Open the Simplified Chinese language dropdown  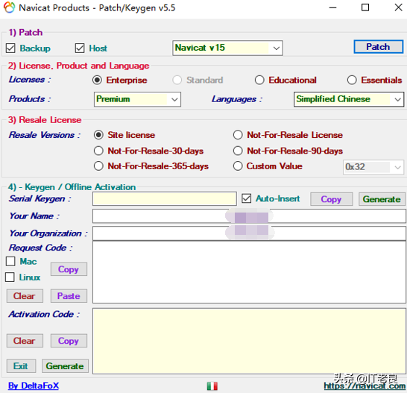point(349,99)
